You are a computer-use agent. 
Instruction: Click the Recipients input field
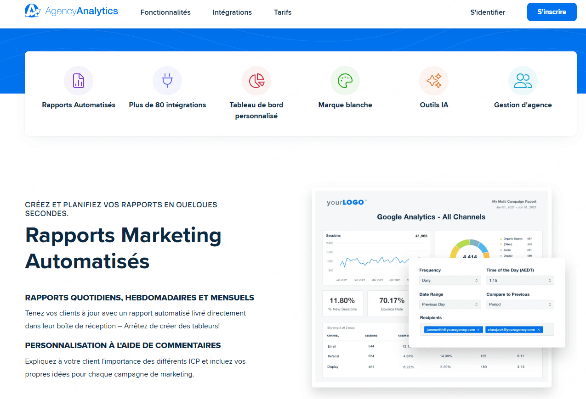tap(487, 330)
